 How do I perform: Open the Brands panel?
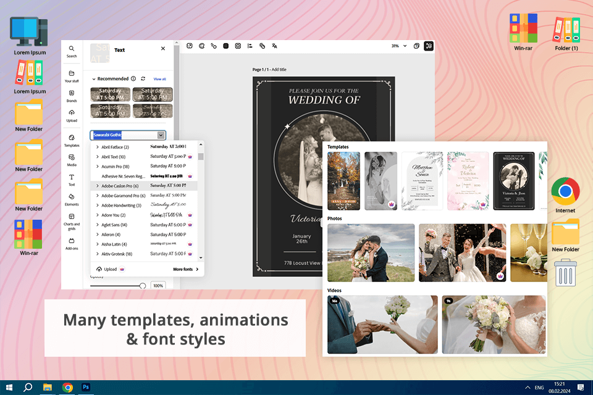coord(72,96)
